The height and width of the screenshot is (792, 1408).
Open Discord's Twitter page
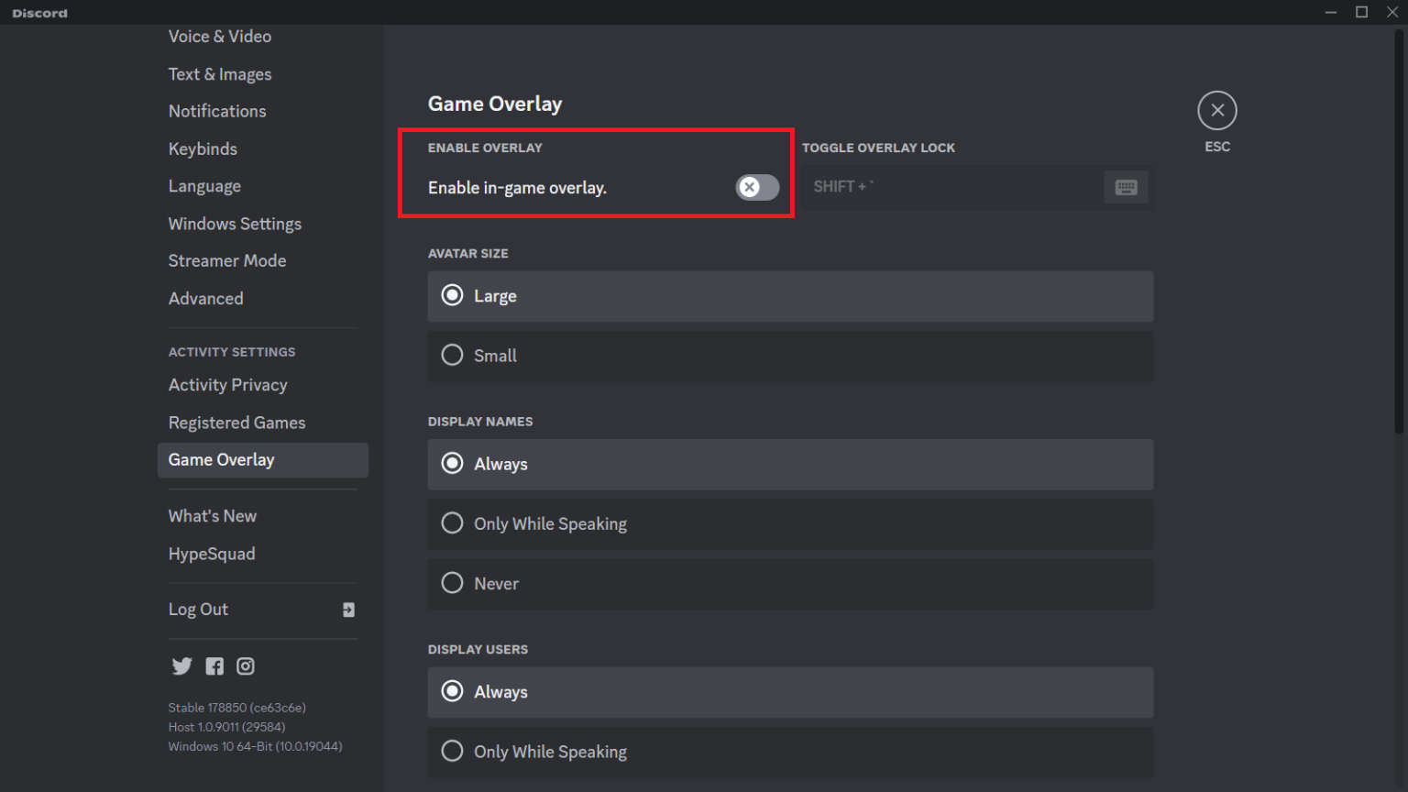pyautogui.click(x=181, y=665)
